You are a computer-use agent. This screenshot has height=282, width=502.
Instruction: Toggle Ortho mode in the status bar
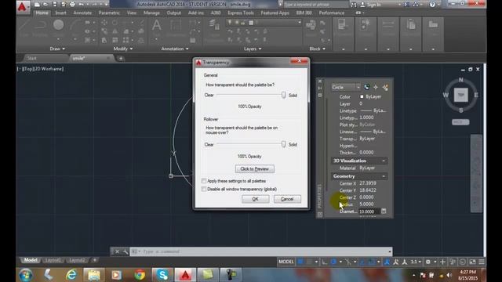pos(324,262)
